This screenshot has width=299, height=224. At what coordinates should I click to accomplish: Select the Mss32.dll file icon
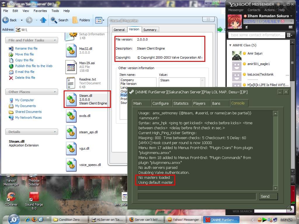click(x=71, y=50)
